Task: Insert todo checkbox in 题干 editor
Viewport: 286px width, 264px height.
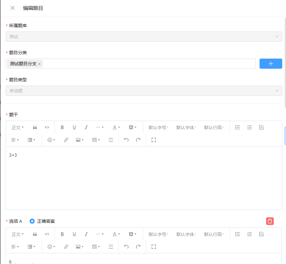Action: (261, 127)
